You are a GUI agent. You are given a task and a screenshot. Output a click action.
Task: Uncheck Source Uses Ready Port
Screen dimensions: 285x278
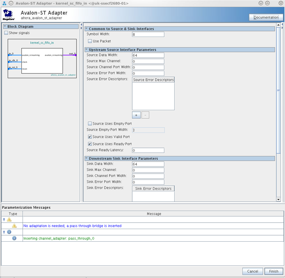[90, 144]
